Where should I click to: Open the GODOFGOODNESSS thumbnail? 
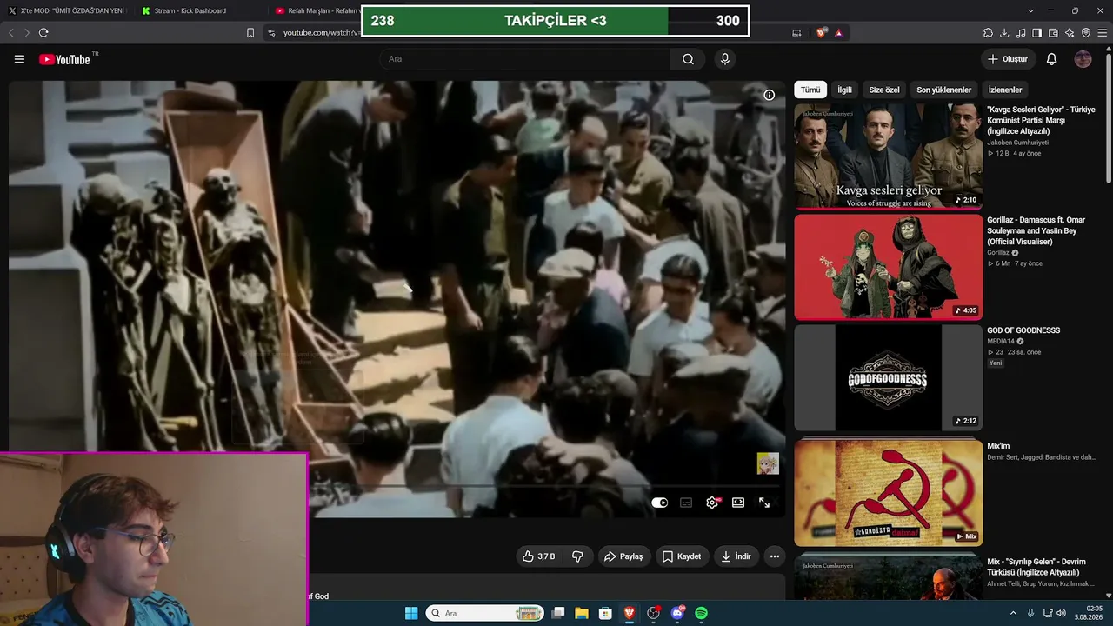(888, 377)
